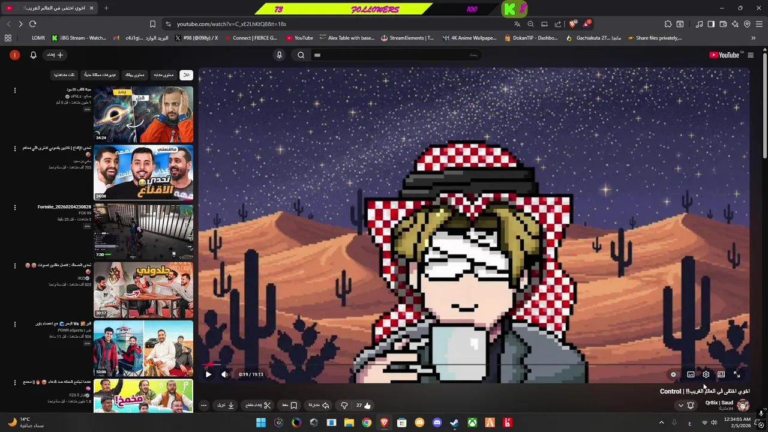Open the YouTube account avatar menu
The width and height of the screenshot is (768, 432).
tap(14, 55)
